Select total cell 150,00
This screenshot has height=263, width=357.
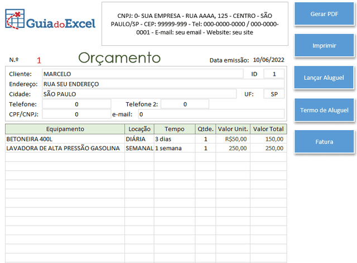[268, 139]
